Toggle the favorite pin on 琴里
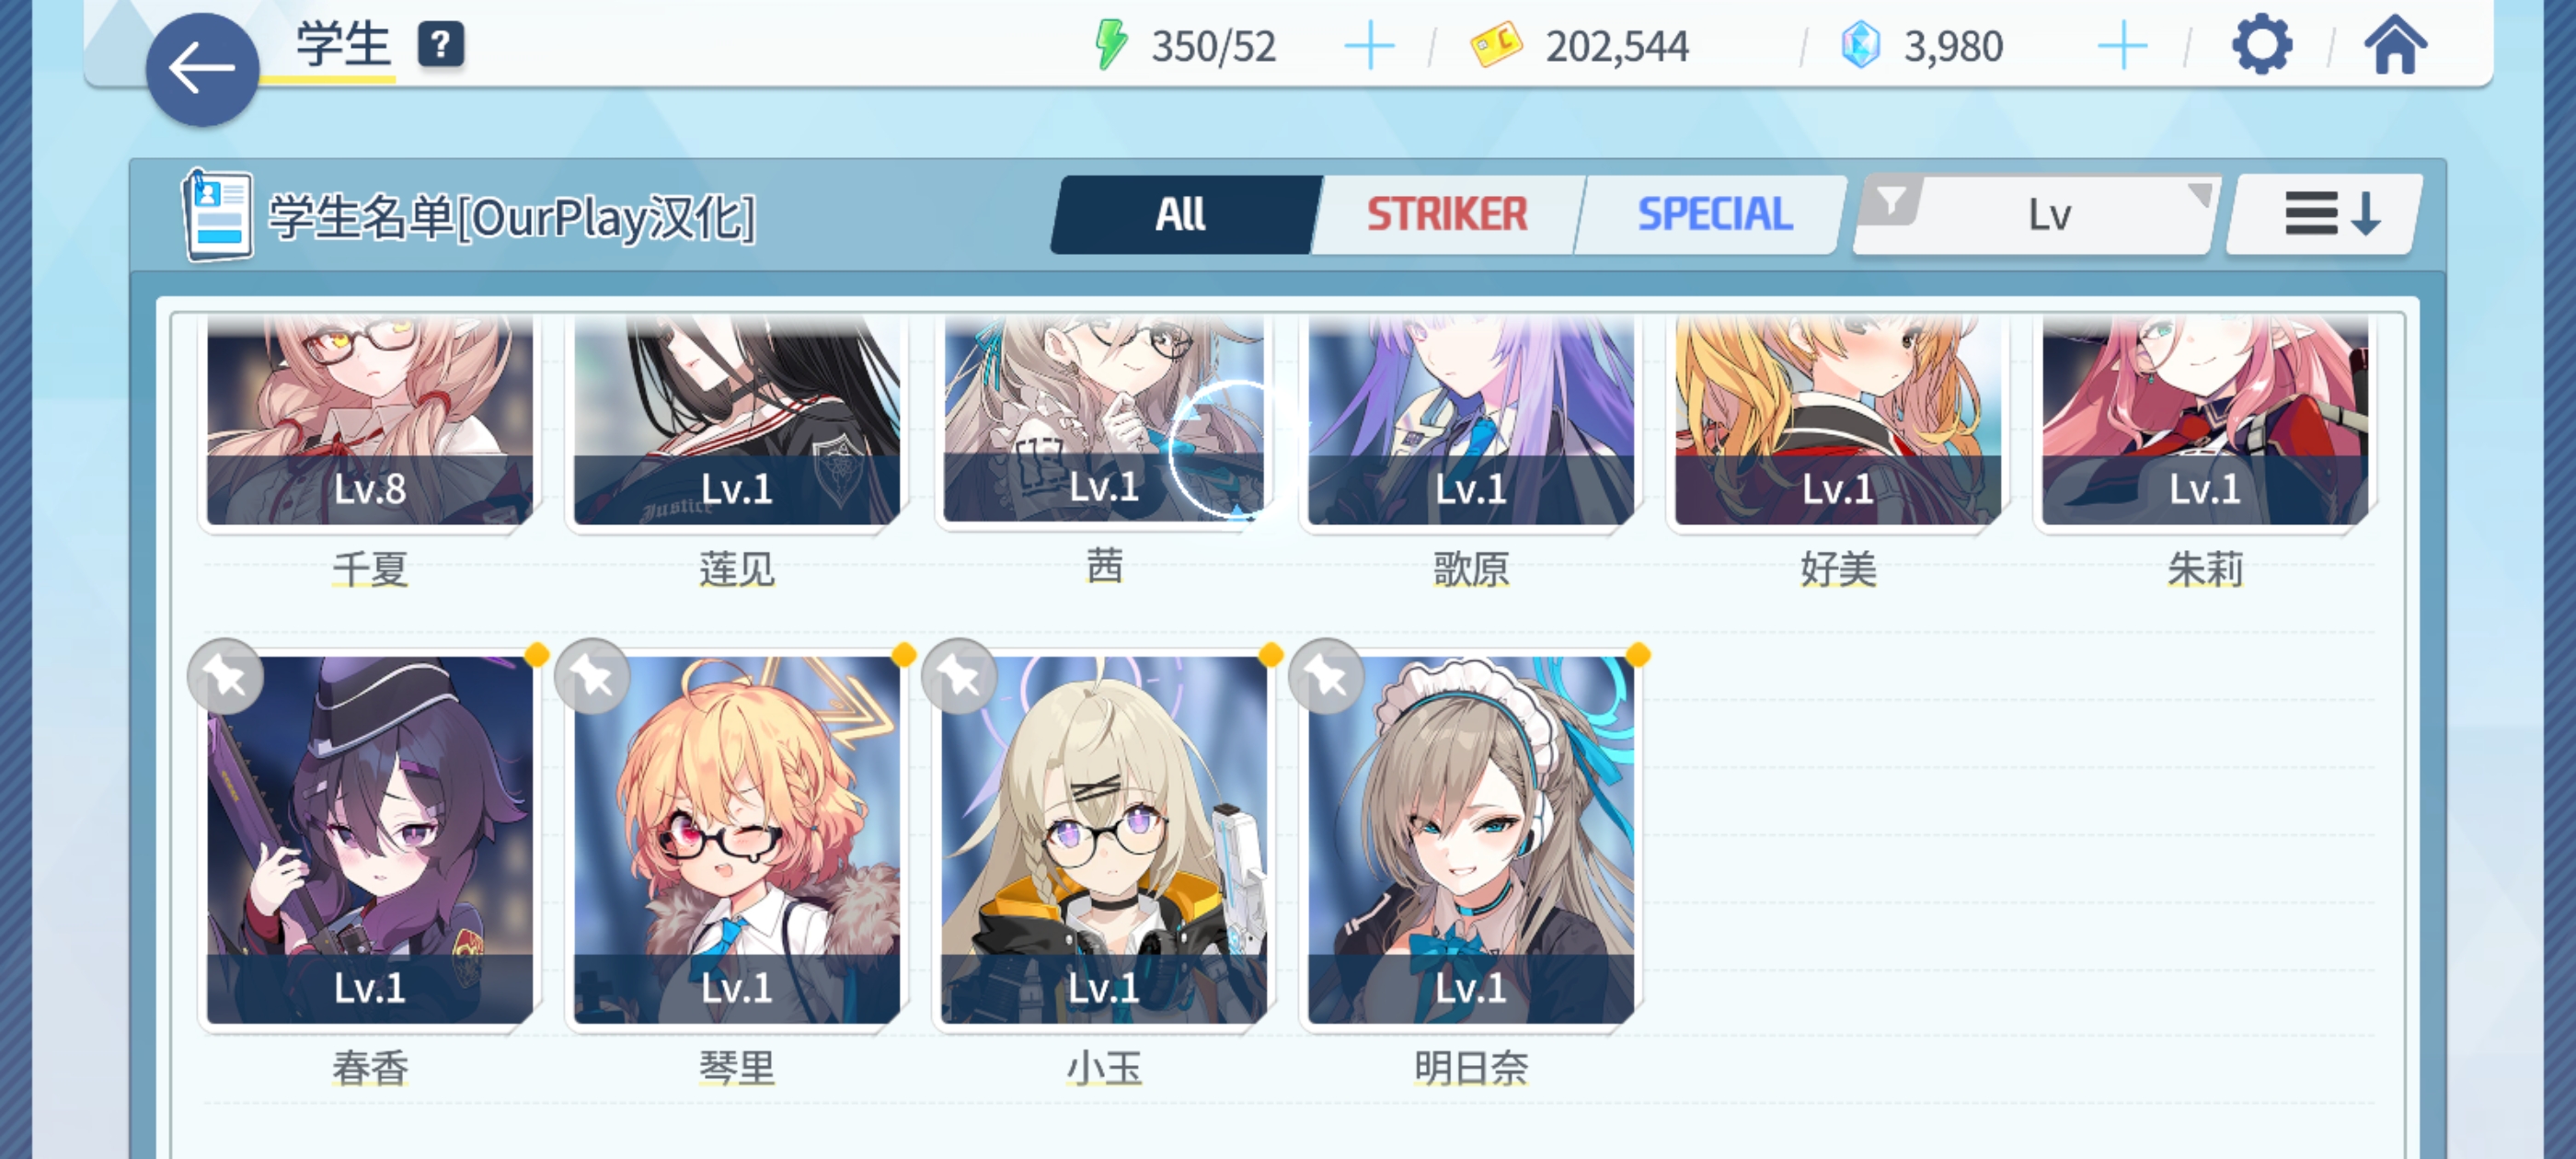The width and height of the screenshot is (2576, 1159). [x=593, y=677]
